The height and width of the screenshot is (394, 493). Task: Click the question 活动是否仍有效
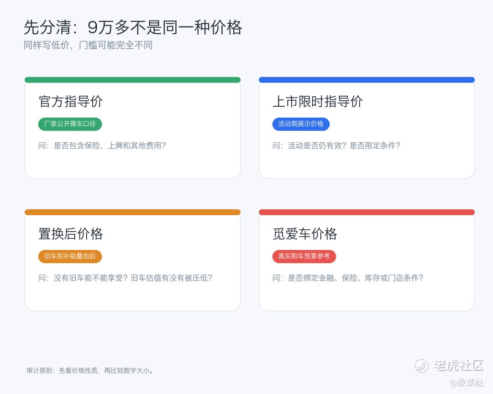click(336, 145)
